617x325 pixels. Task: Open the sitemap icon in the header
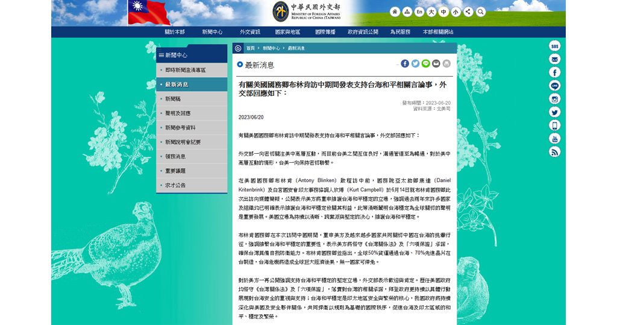407,11
